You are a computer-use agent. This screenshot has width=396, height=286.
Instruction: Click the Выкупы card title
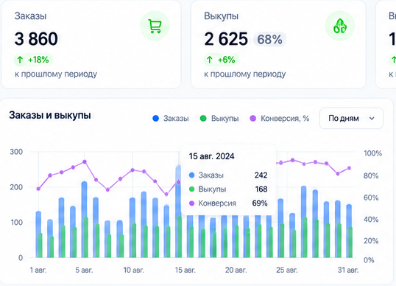[222, 16]
